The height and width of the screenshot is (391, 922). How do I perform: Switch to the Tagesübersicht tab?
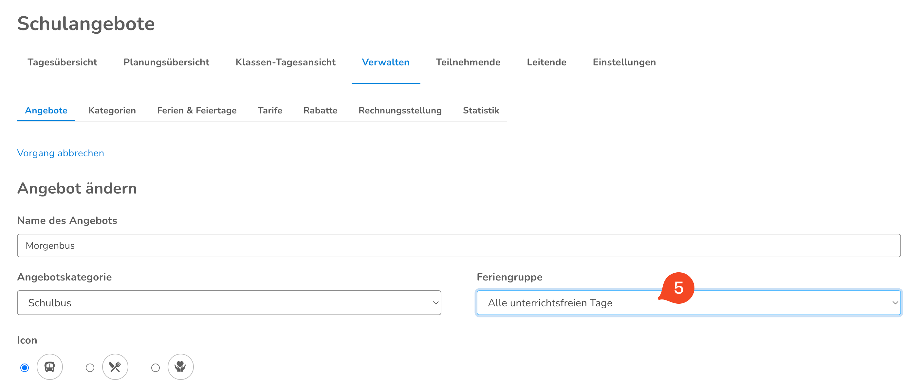[x=62, y=62]
